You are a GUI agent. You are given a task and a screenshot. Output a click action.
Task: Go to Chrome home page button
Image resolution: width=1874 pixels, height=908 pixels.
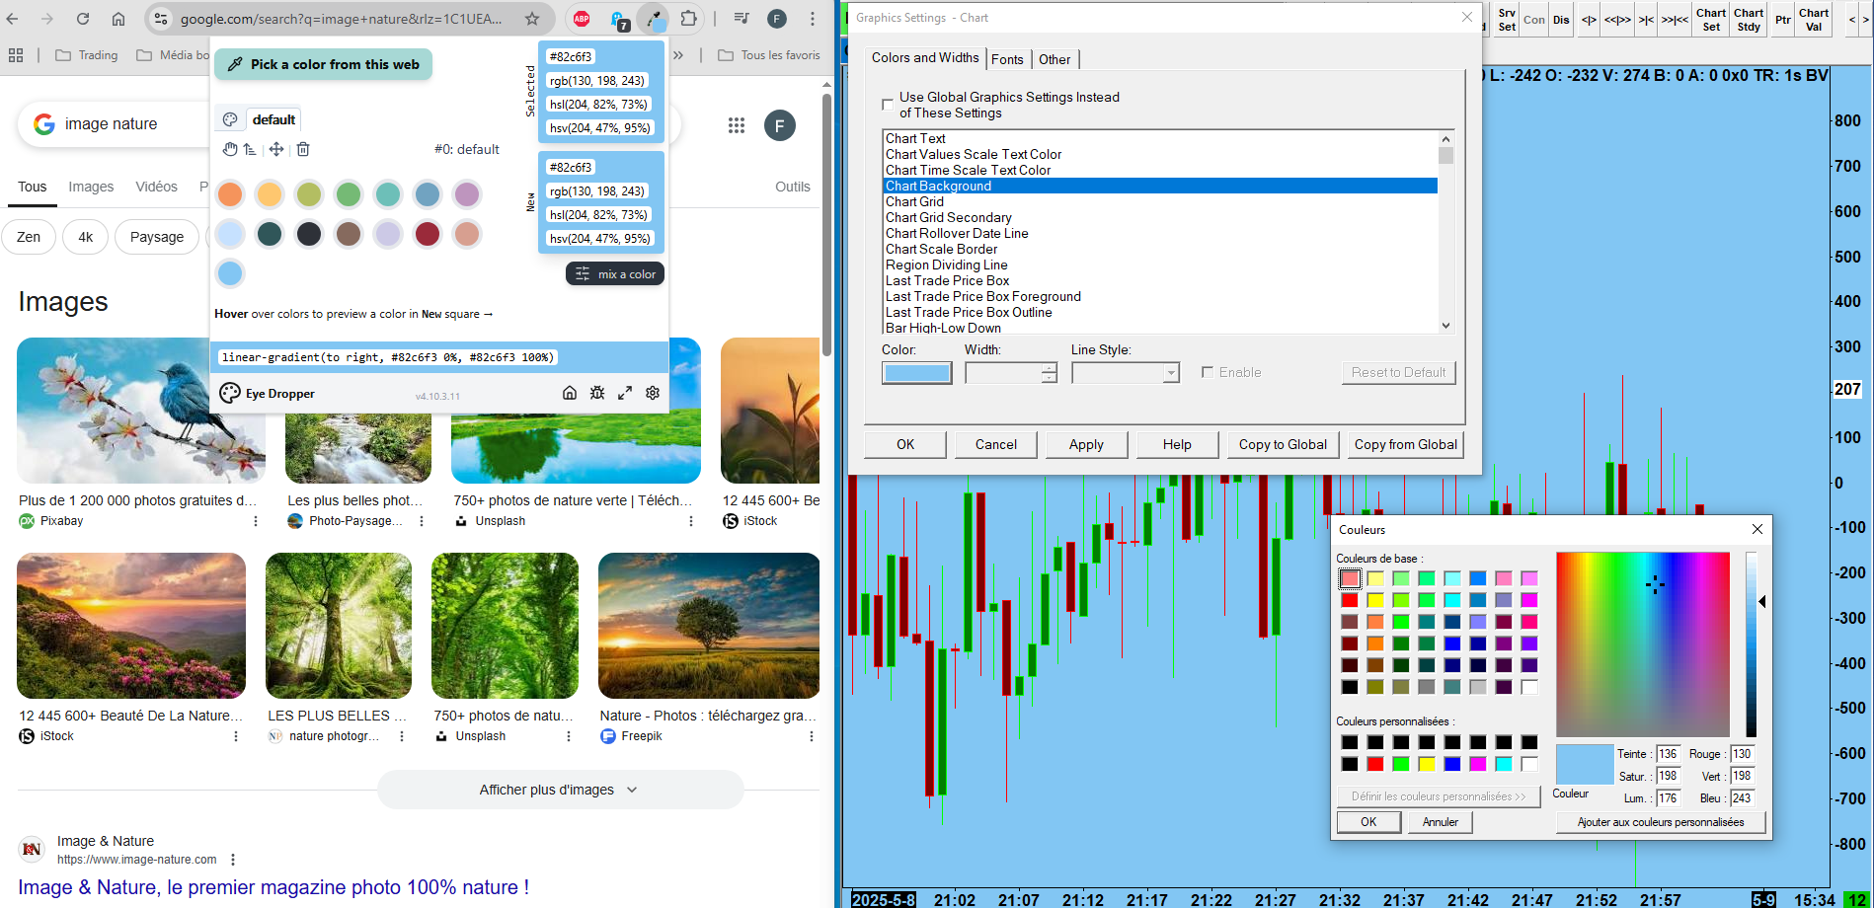(118, 19)
